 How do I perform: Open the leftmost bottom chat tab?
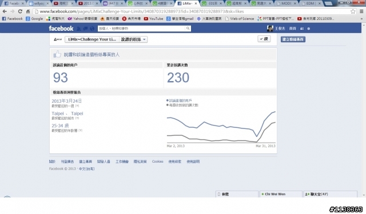237,194
